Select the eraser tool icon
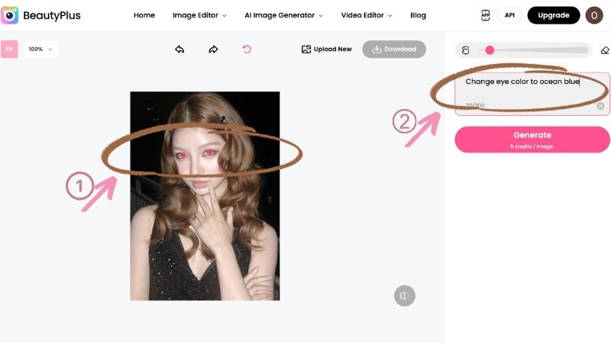The width and height of the screenshot is (611, 343). tap(605, 50)
